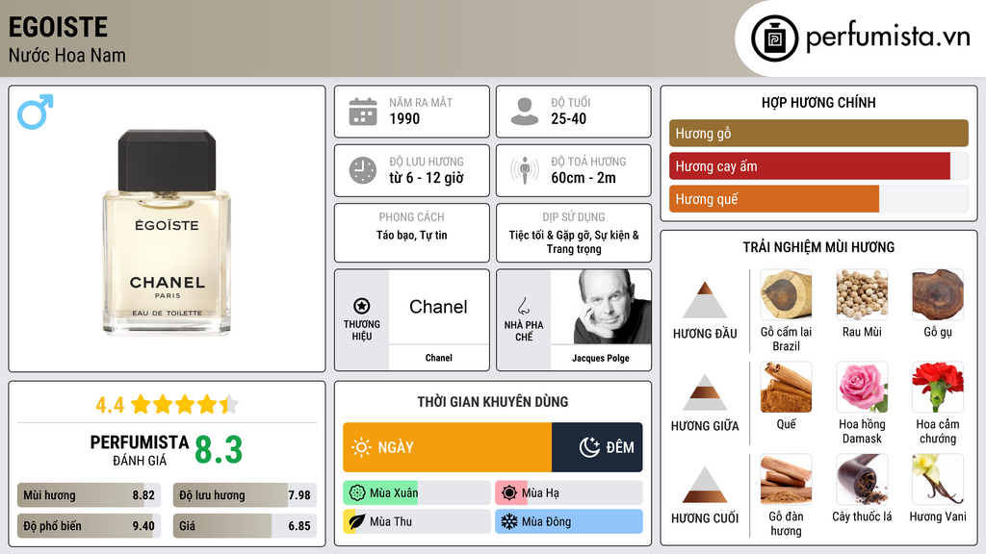Click the Hương Đầu pyramid icon
Screen dimensions: 986x554
tap(705, 300)
